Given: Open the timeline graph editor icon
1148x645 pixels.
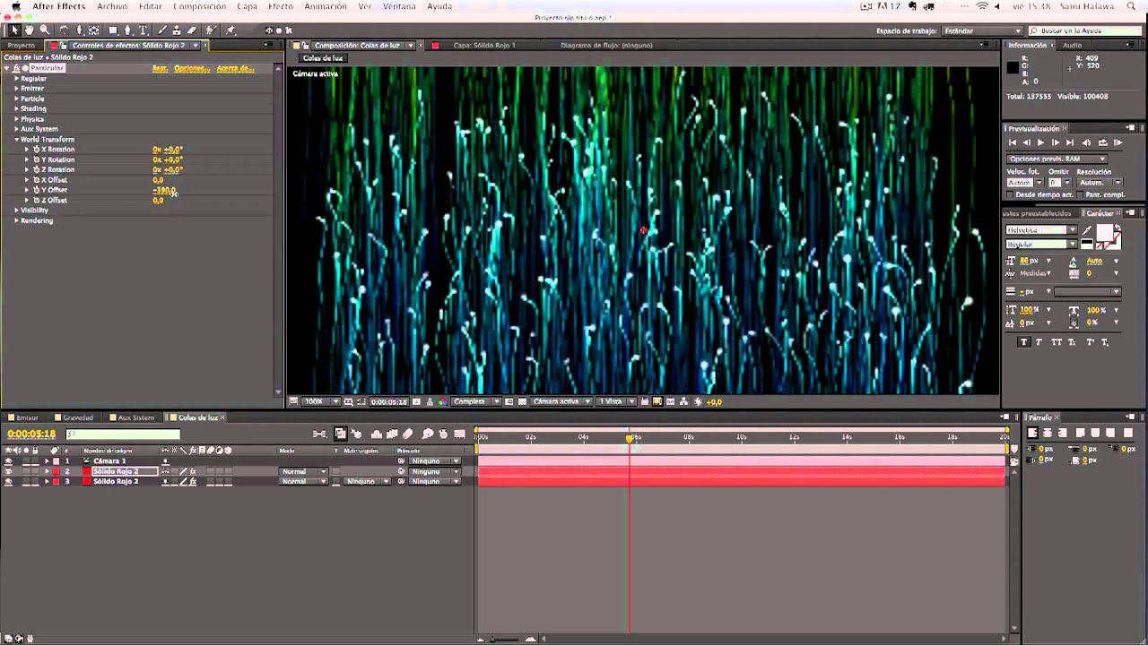Looking at the screenshot, I should [x=459, y=434].
